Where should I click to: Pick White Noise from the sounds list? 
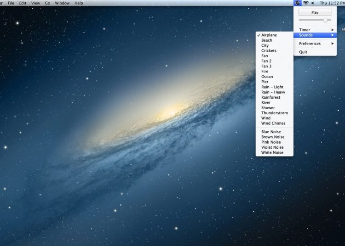pos(274,152)
